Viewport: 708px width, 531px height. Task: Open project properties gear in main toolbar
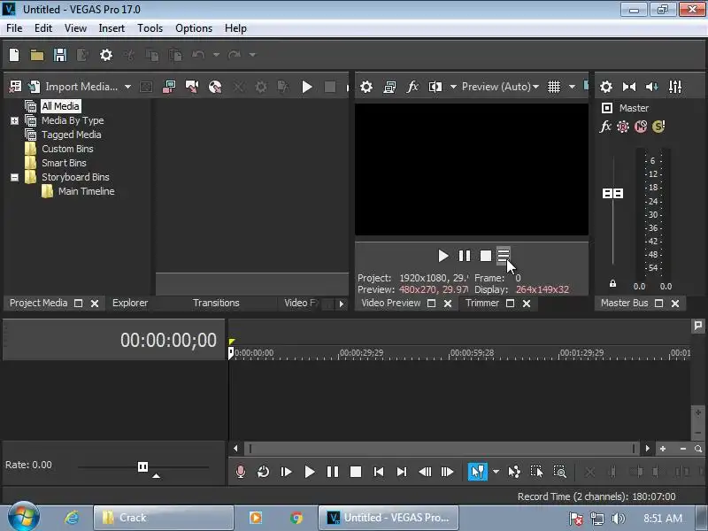click(106, 55)
